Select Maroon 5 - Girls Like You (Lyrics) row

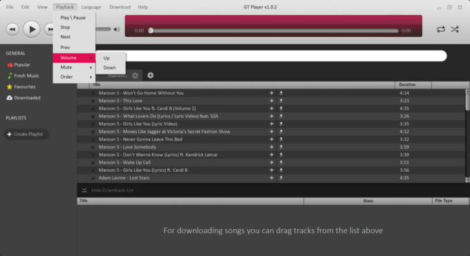click(271, 170)
